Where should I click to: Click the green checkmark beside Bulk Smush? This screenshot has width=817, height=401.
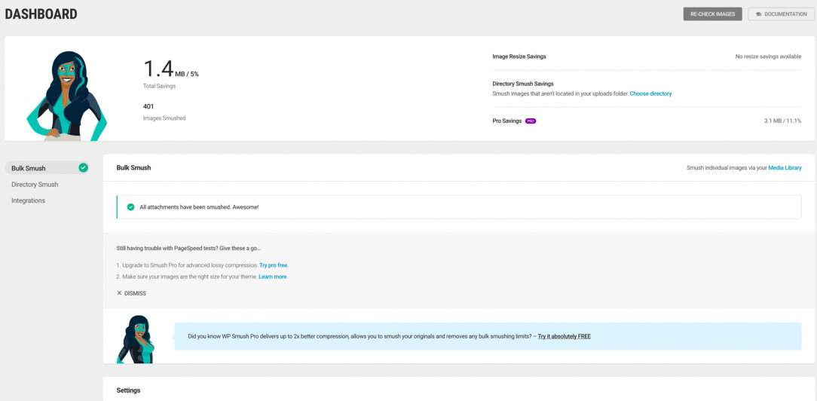tap(83, 167)
